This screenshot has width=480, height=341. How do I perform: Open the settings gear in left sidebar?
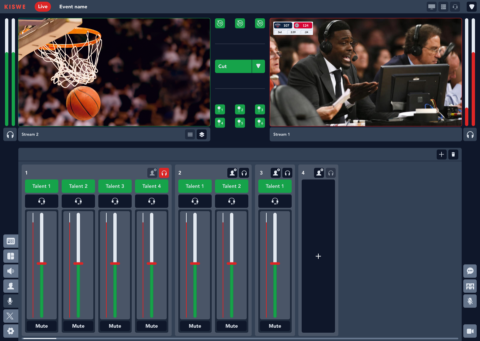[x=11, y=331]
